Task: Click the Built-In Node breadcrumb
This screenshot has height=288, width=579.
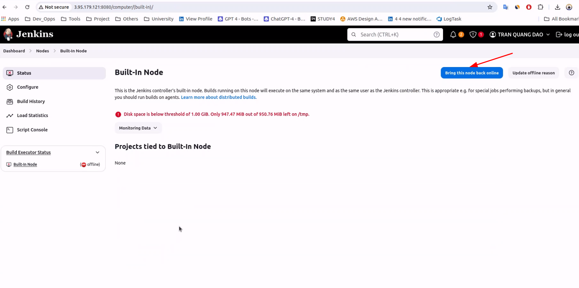Action: (73, 51)
